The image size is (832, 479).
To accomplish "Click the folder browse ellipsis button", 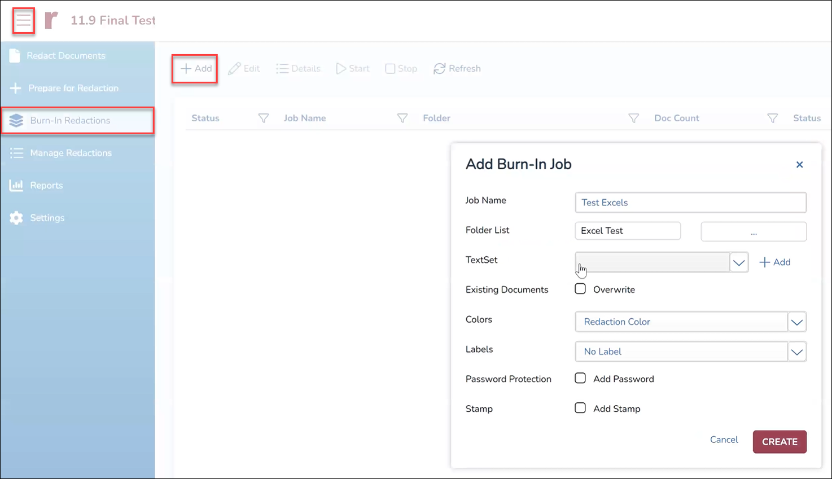I will pos(753,231).
